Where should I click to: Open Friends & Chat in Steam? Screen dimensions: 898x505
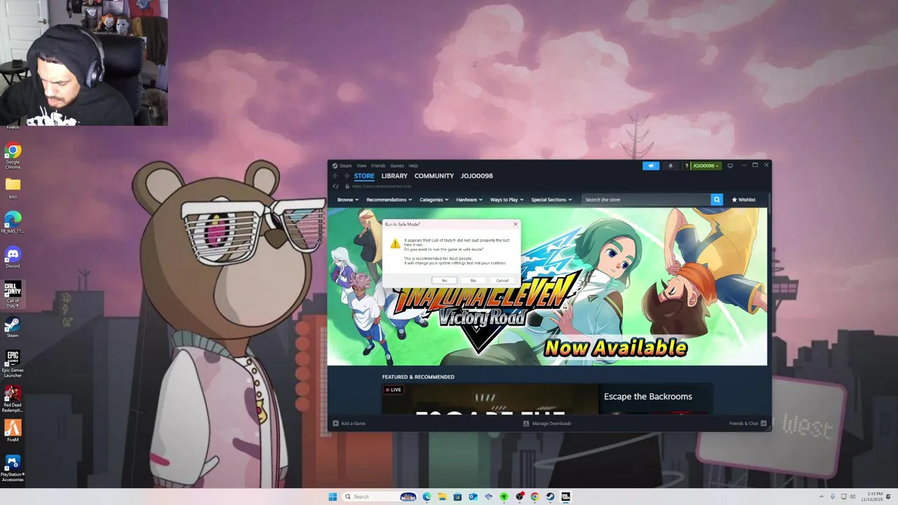point(748,424)
